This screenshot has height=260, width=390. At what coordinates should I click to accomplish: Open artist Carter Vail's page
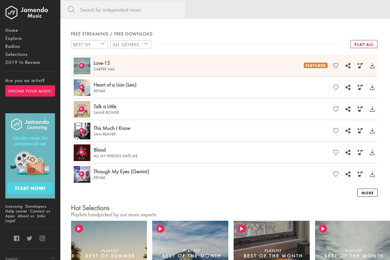(104, 69)
